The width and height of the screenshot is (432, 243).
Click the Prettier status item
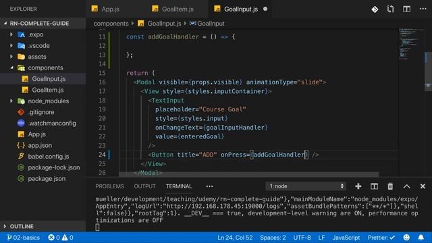(381, 238)
